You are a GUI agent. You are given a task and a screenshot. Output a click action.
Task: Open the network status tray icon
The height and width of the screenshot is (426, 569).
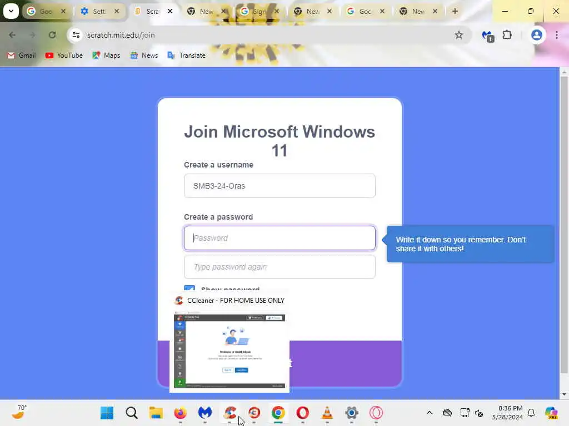[465, 413]
